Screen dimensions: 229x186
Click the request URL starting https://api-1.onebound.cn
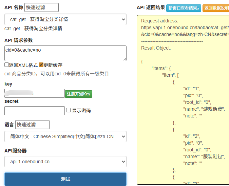pos(185,27)
